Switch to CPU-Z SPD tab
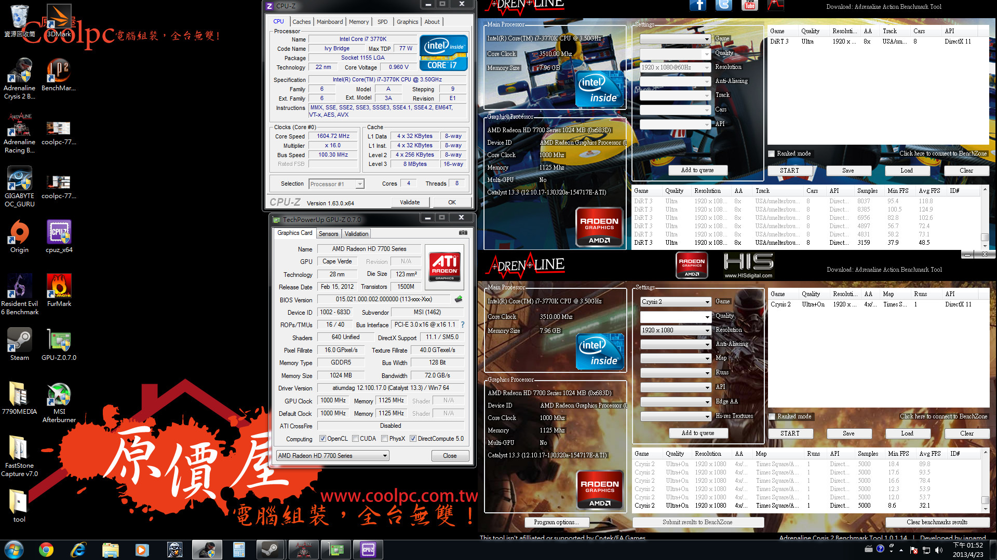Screen dimensions: 997x560 click(x=383, y=22)
